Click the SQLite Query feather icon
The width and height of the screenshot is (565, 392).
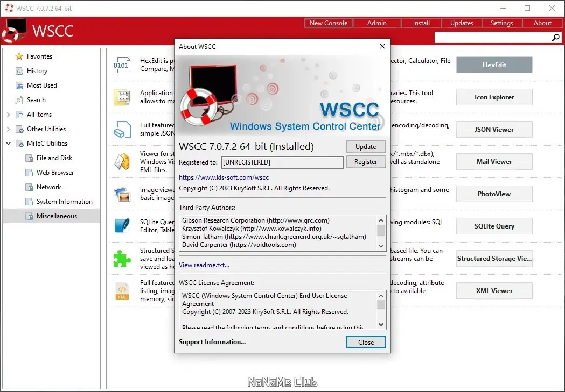coord(122,226)
